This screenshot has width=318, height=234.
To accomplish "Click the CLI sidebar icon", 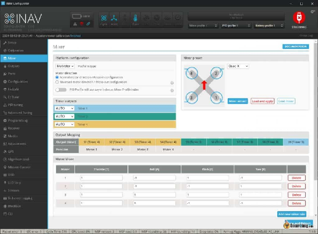I will tap(5, 214).
